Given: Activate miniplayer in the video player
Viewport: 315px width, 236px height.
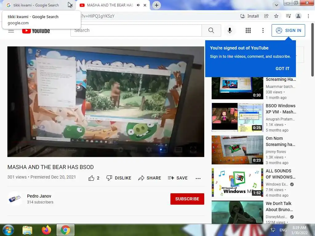Looking at the screenshot, I should click(x=164, y=150).
